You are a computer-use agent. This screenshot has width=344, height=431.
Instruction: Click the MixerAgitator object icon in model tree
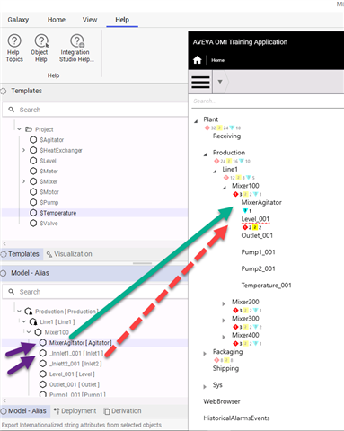(x=43, y=343)
